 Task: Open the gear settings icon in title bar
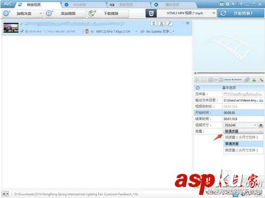tap(227, 4)
